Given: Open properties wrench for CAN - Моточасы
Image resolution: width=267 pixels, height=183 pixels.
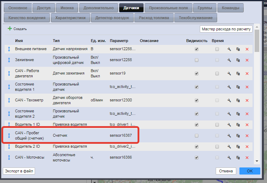Looking at the screenshot, I should pos(229,158).
